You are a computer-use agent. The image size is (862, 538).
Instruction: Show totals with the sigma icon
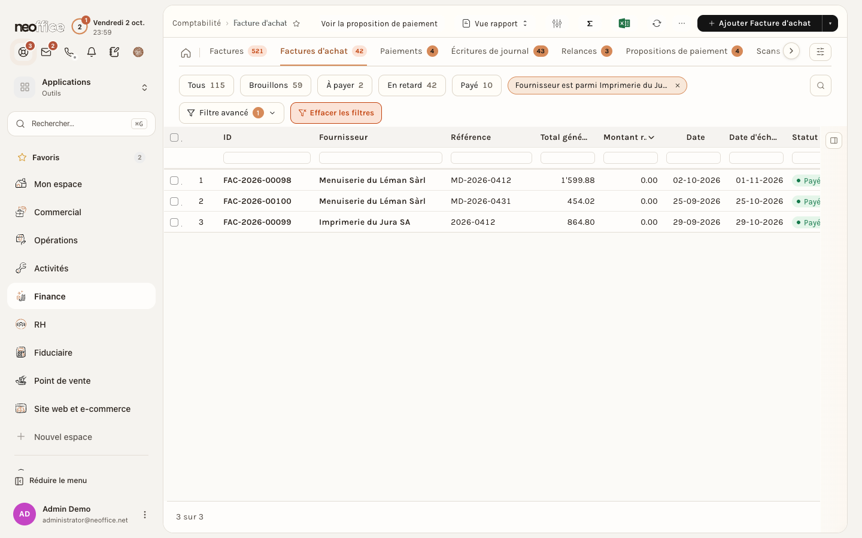[x=590, y=23]
